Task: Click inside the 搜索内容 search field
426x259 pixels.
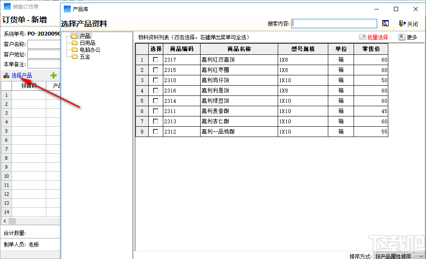Action: point(334,23)
